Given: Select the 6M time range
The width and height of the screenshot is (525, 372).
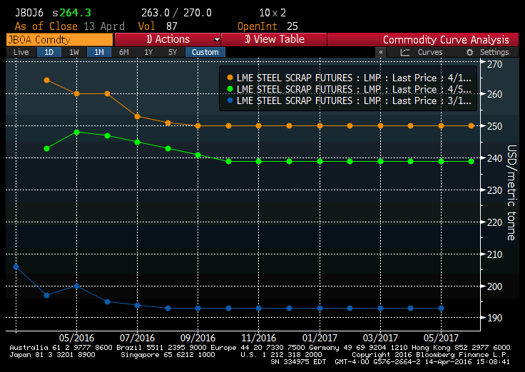Looking at the screenshot, I should [x=123, y=52].
